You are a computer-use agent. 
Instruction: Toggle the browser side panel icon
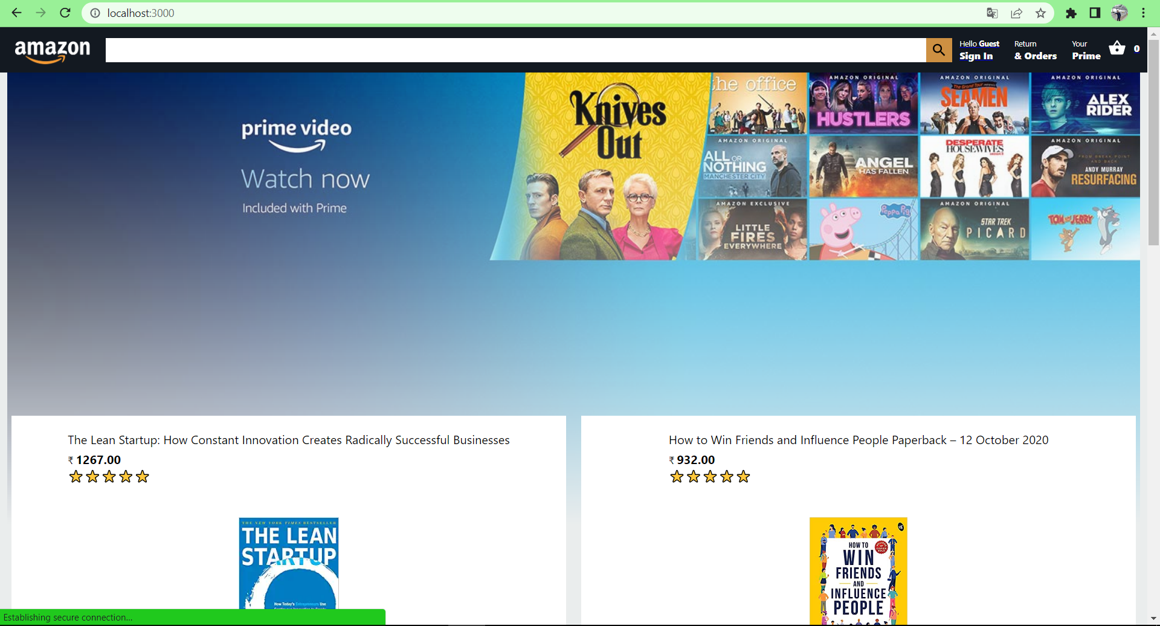(x=1095, y=13)
